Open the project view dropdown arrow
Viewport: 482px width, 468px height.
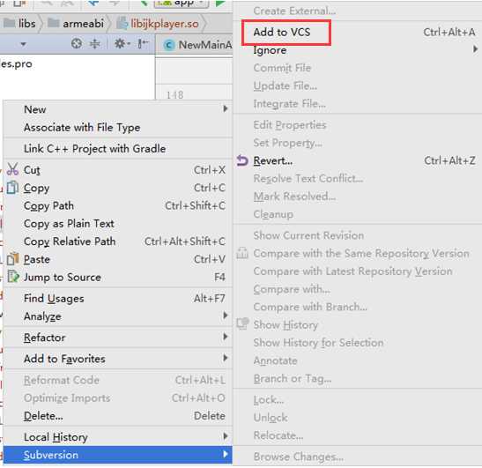(23, 45)
